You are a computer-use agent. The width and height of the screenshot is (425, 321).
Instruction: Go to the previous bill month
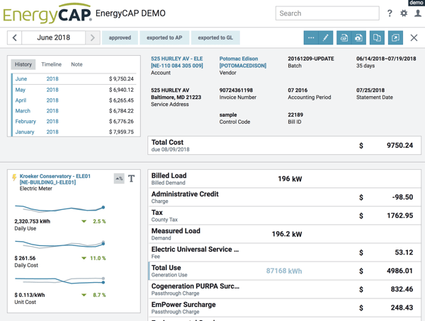tap(15, 37)
